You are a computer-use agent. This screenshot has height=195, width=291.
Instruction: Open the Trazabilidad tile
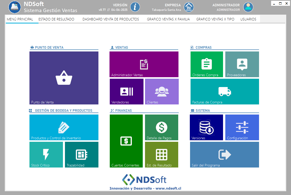[x=82, y=155]
